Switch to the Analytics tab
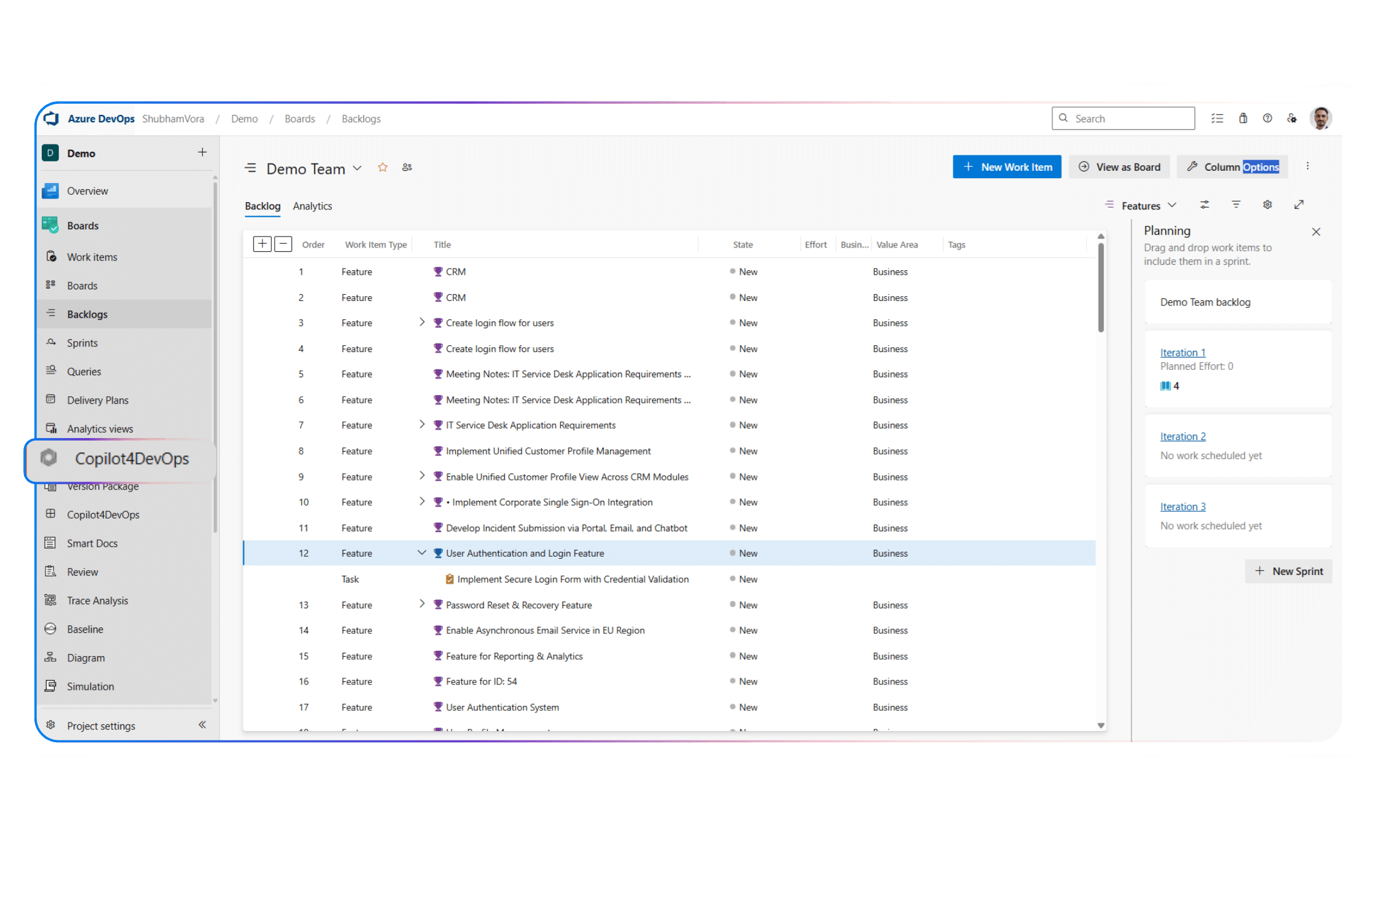 coord(312,206)
